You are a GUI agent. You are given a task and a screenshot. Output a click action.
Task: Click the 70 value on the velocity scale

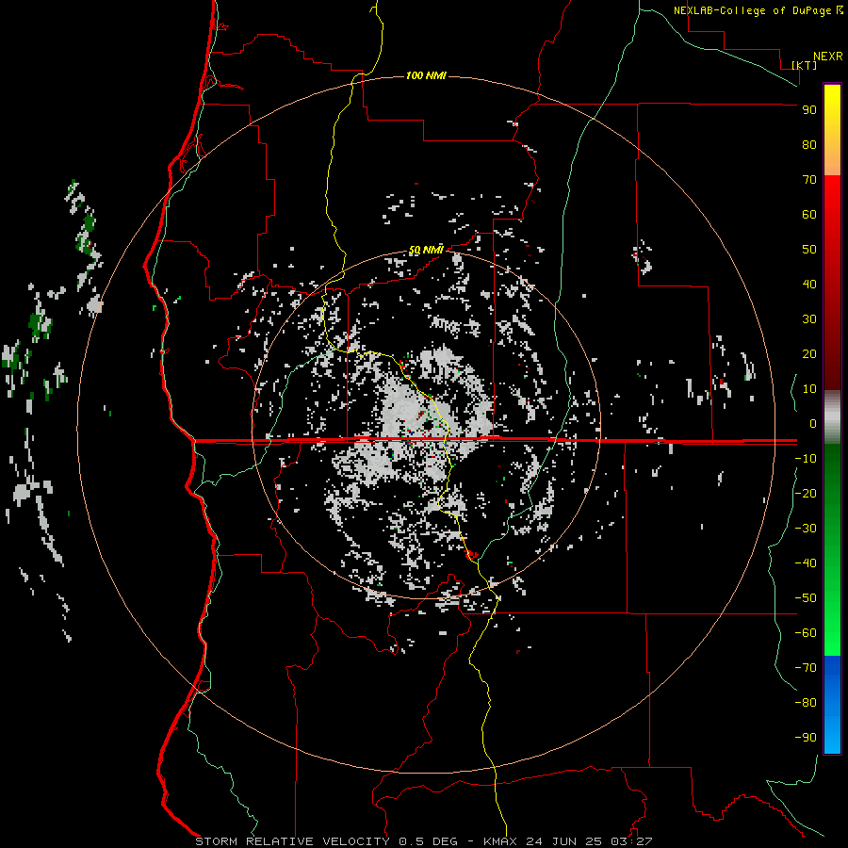pos(809,180)
